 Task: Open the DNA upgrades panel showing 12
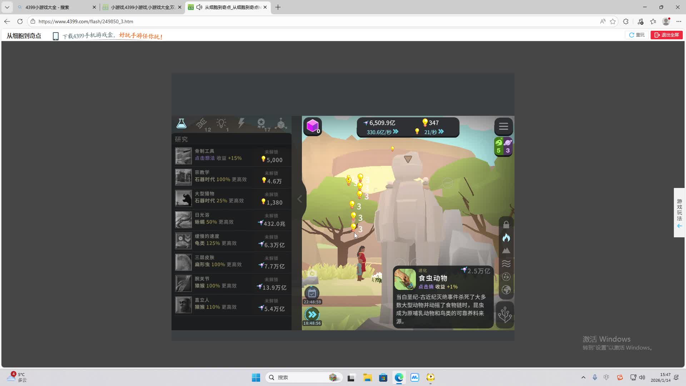tap(202, 123)
